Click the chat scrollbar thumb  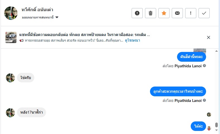coord(217,125)
